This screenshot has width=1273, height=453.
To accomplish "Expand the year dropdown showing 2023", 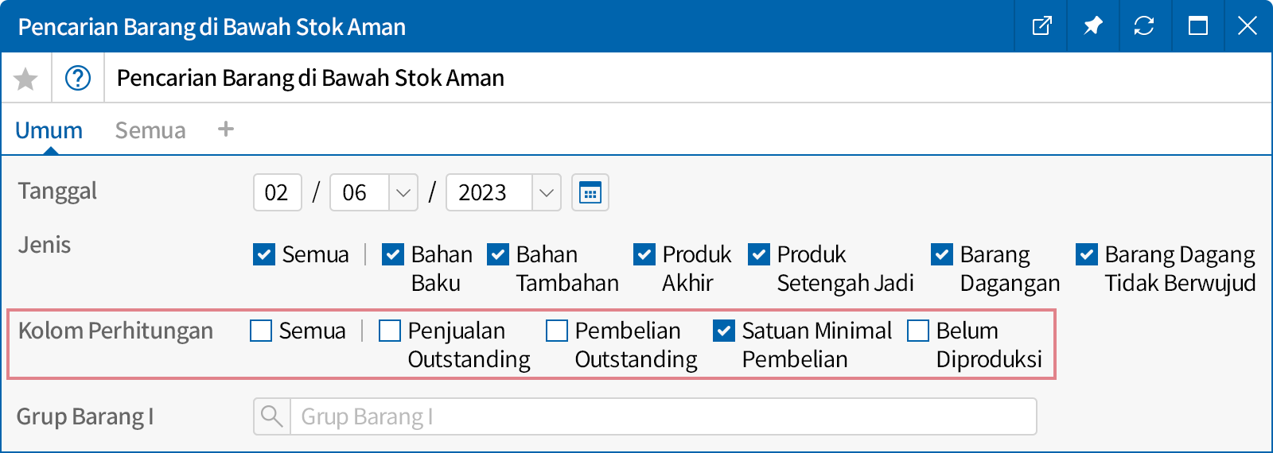I will (x=546, y=193).
